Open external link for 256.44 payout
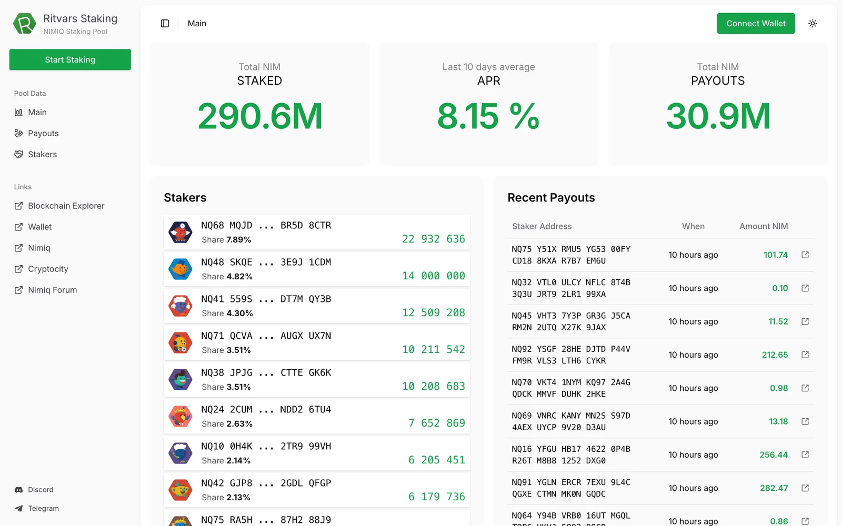Screen dimensions: 842x526 click(805, 454)
